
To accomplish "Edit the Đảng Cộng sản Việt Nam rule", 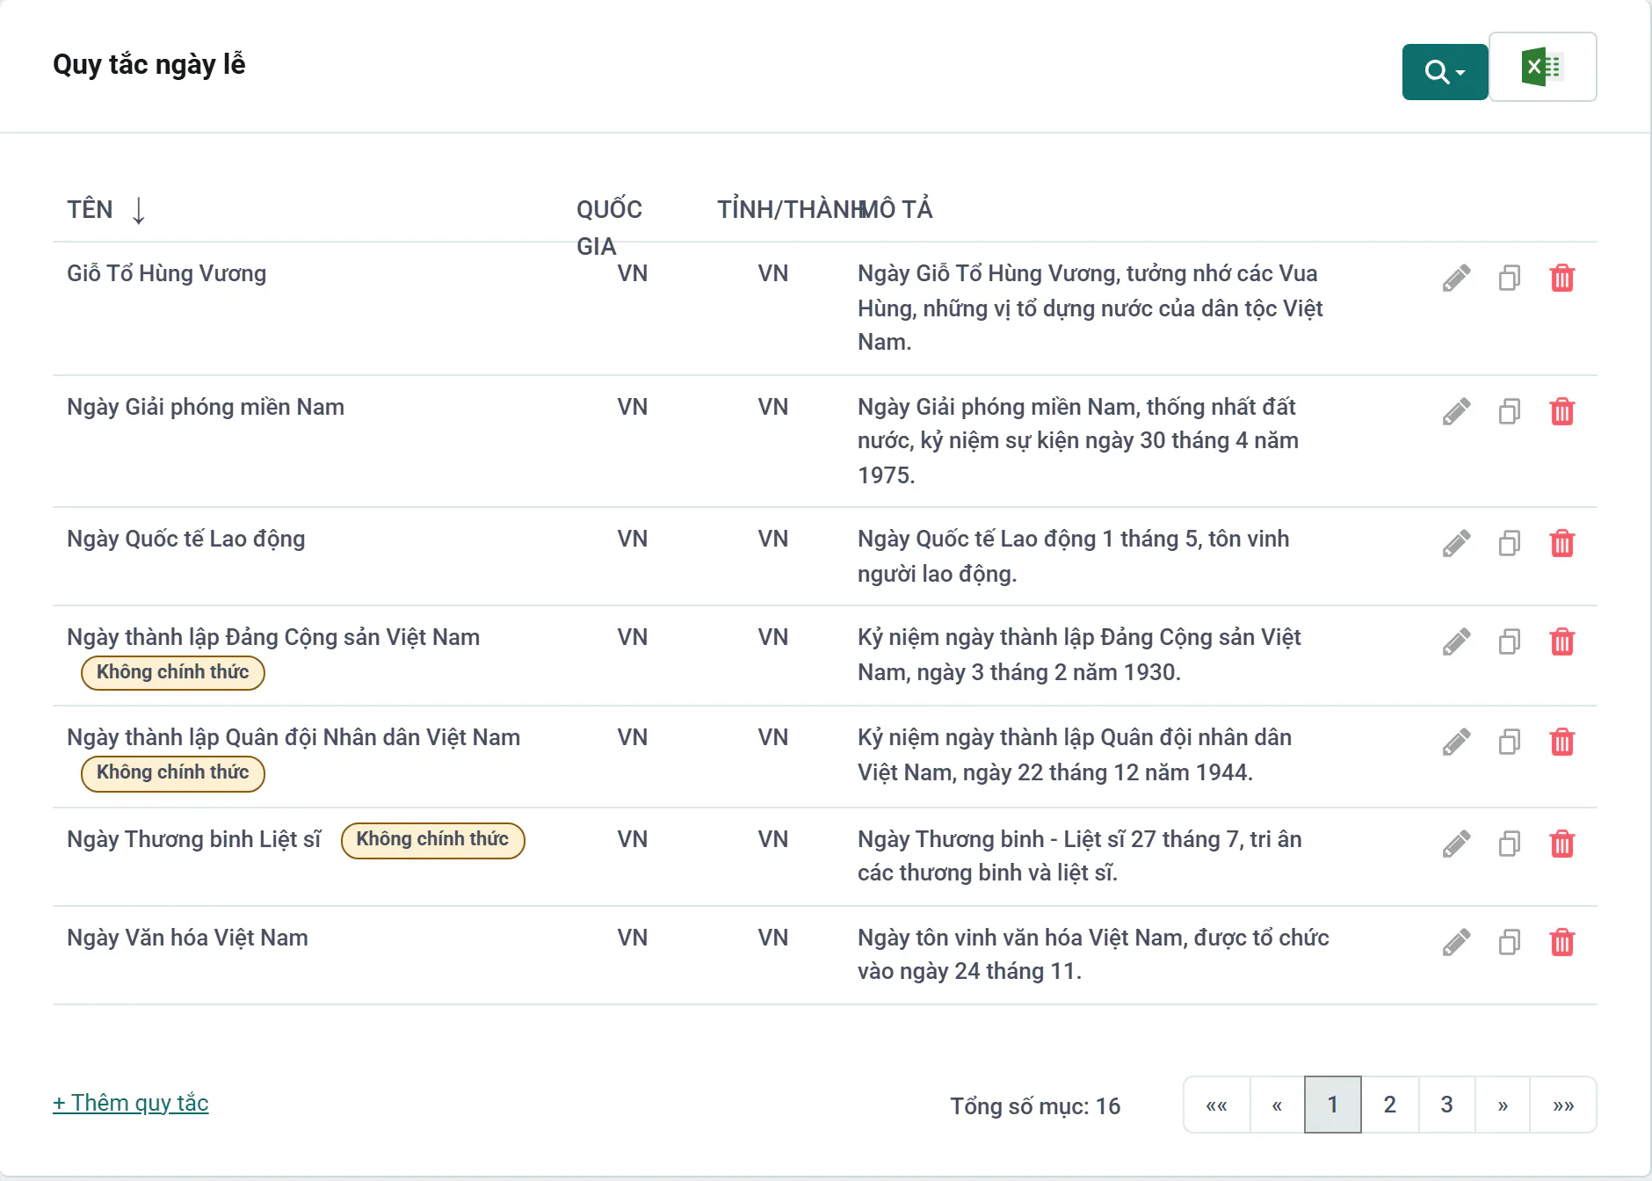I will point(1456,642).
